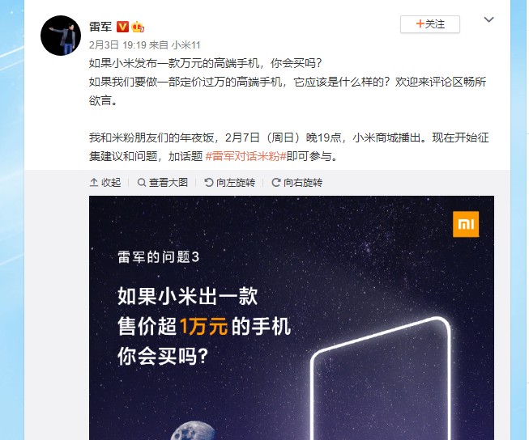Open the 2月3日 19:19 timestamp link

[x=117, y=44]
